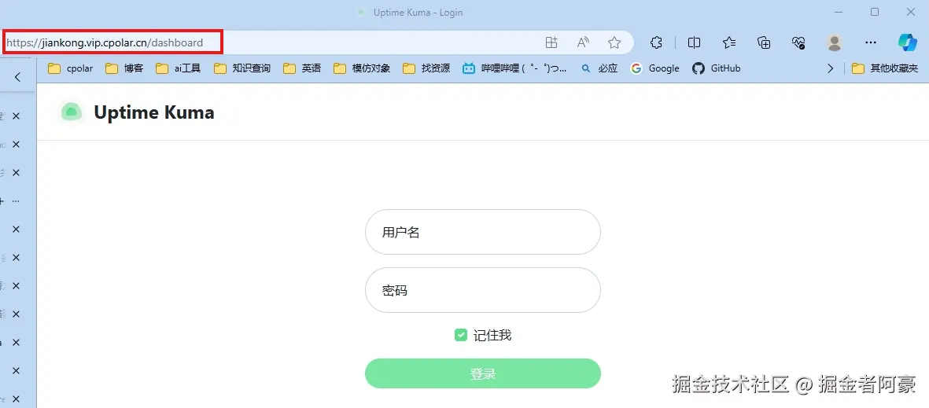Toggle the split screen toolbar button

click(694, 42)
